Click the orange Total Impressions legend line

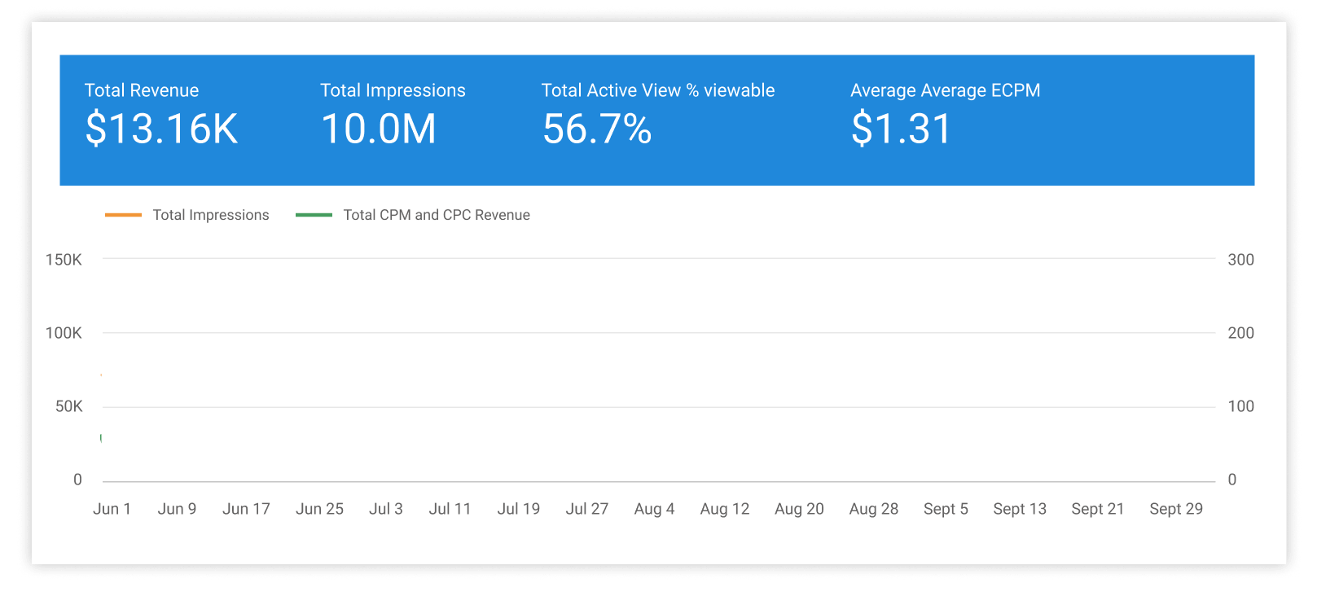click(123, 215)
